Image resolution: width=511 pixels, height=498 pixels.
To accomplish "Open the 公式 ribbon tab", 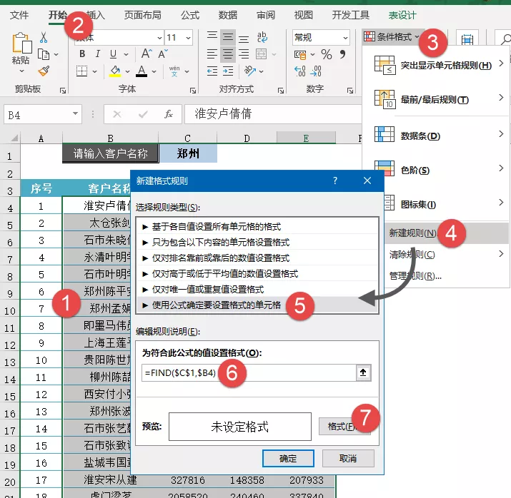I will tap(190, 15).
